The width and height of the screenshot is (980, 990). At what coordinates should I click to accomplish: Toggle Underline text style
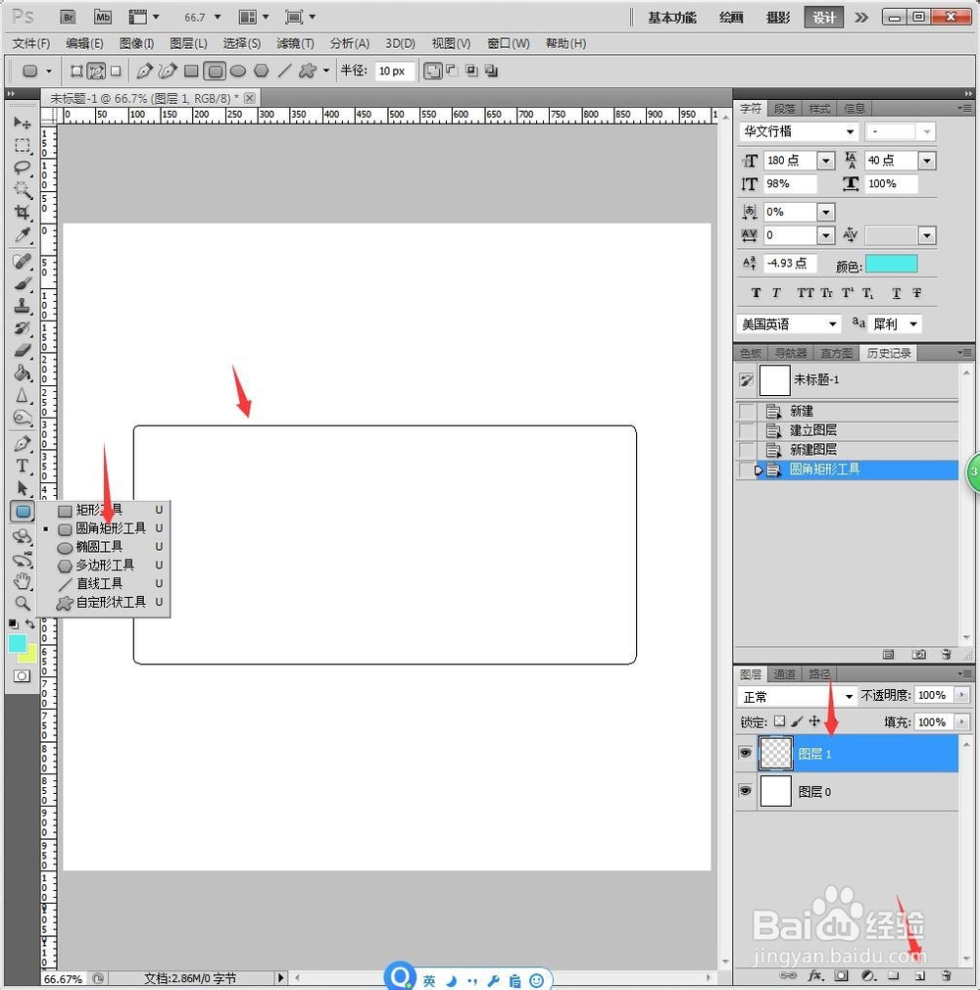tap(896, 293)
